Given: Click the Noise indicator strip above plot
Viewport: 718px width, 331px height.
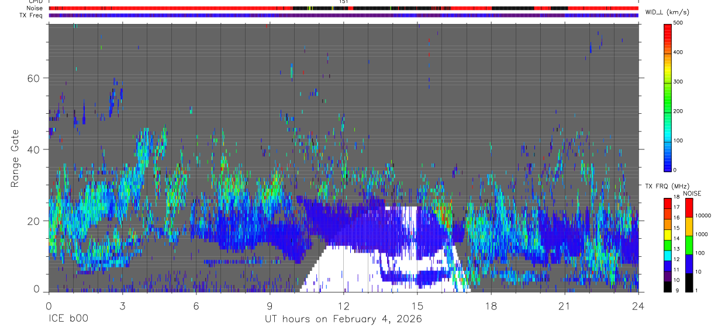Looking at the screenshot, I should pos(343,8).
